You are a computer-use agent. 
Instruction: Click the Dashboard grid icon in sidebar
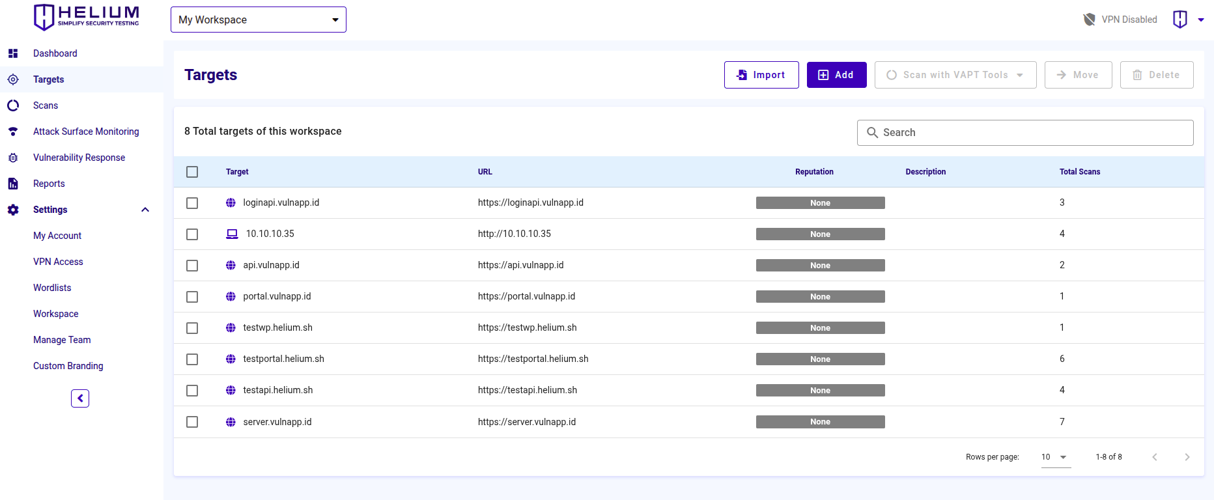13,53
